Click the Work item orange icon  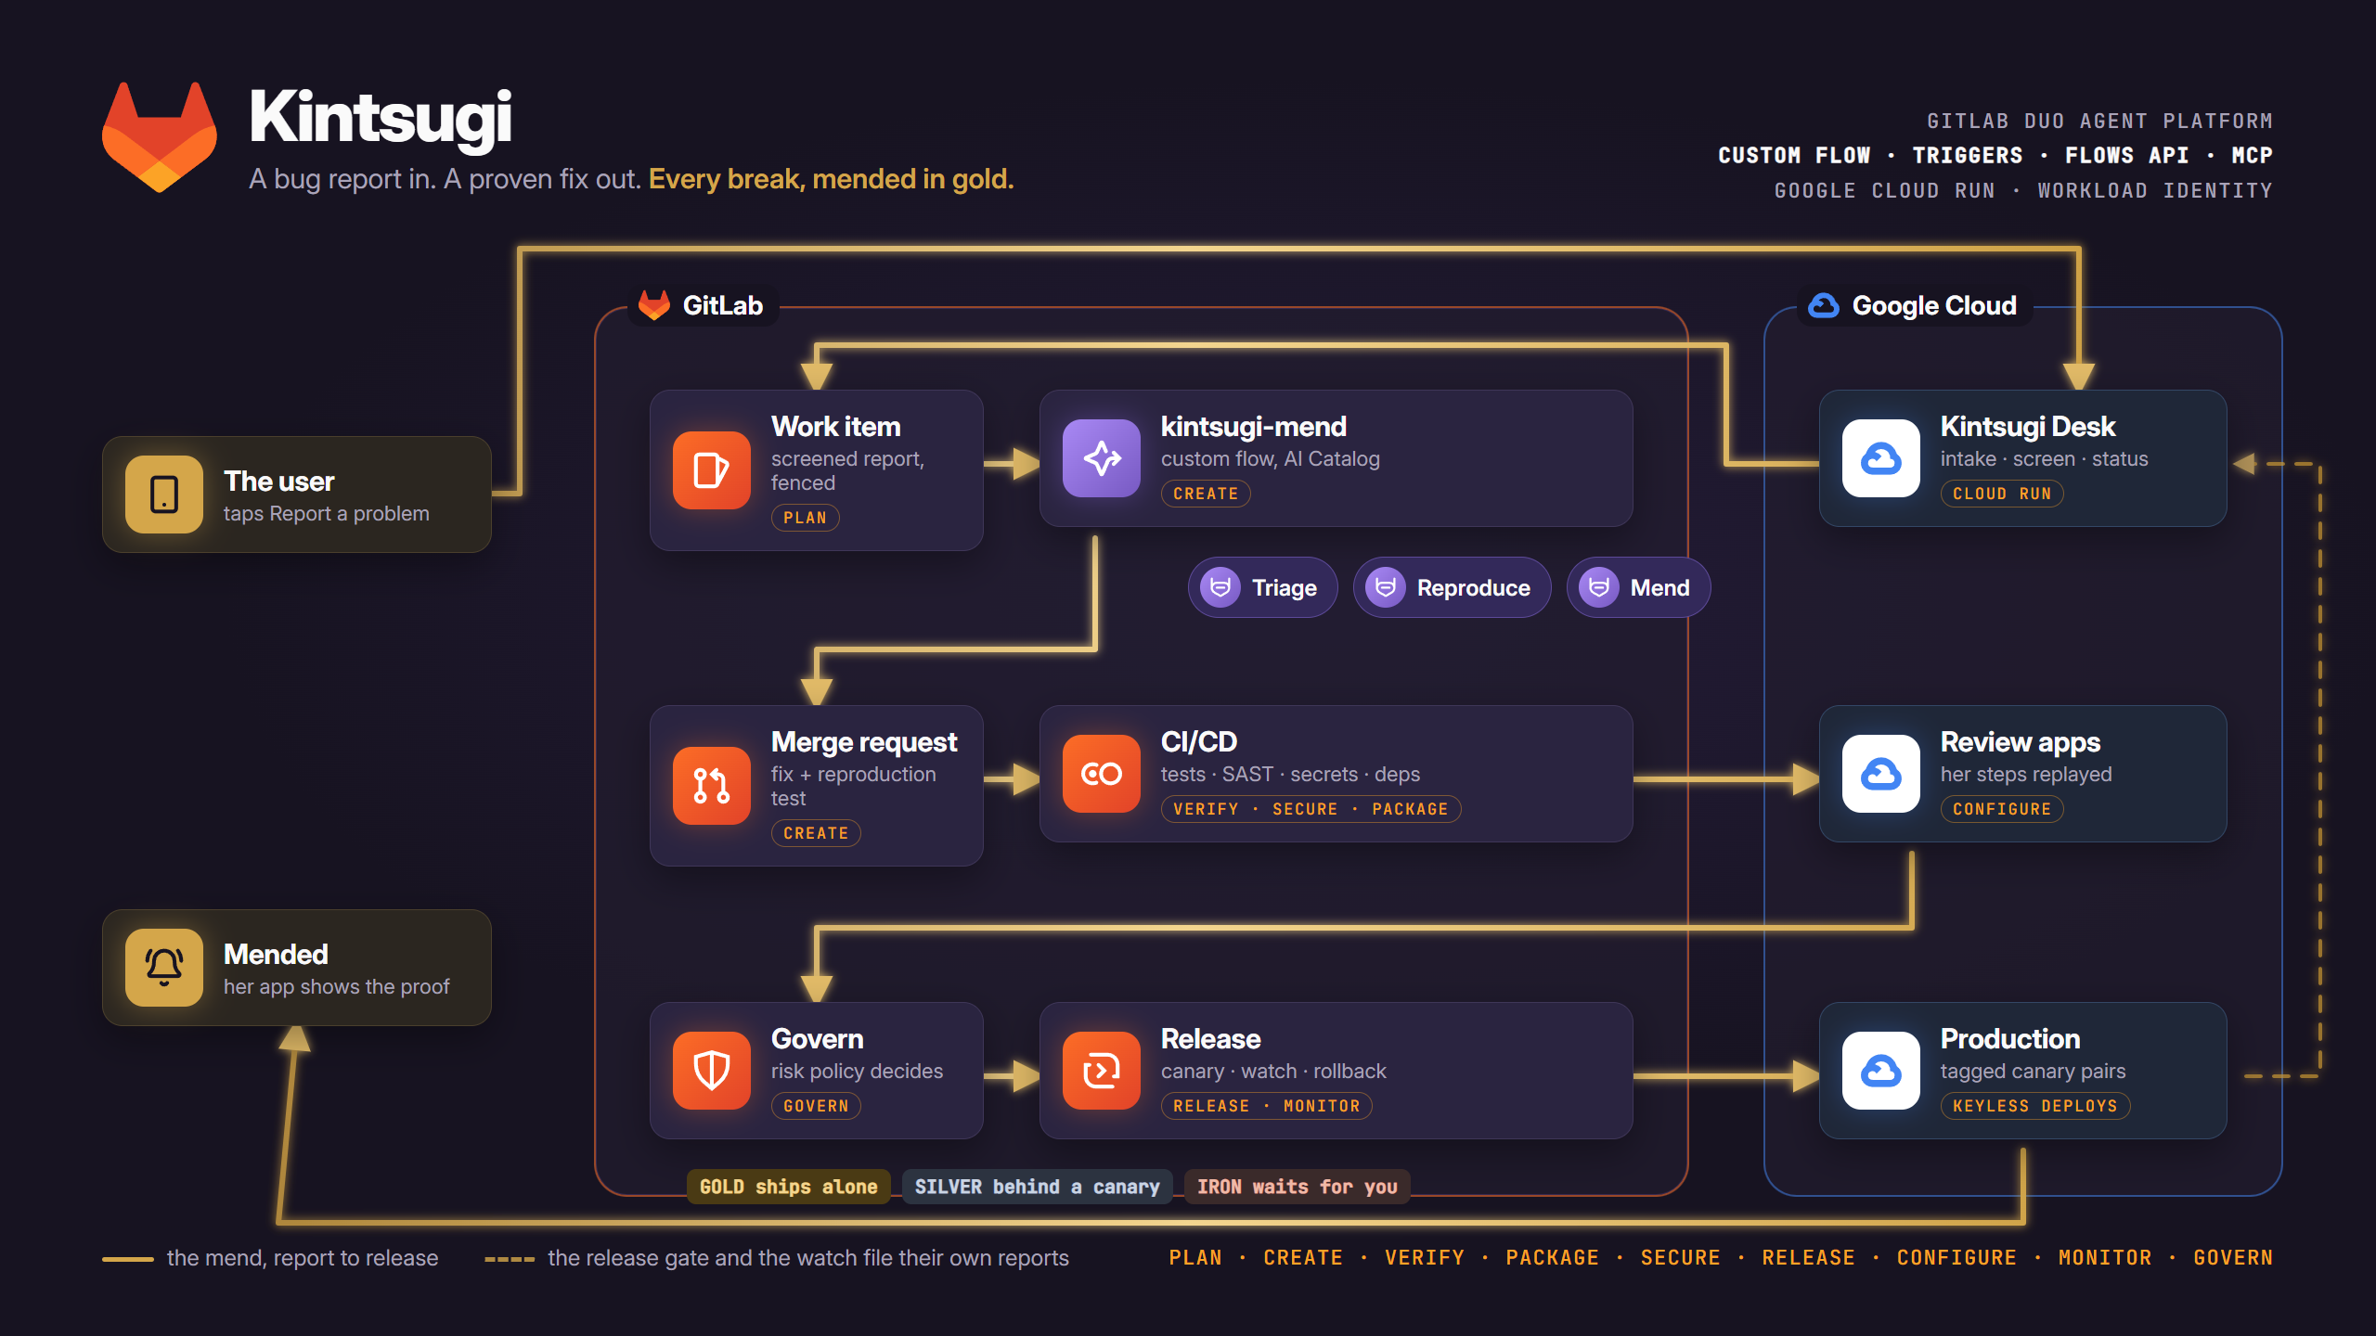point(712,470)
